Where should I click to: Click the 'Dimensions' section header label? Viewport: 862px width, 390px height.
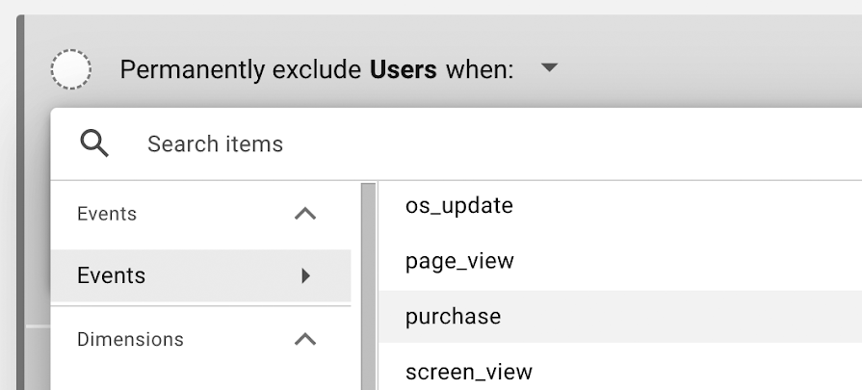130,340
